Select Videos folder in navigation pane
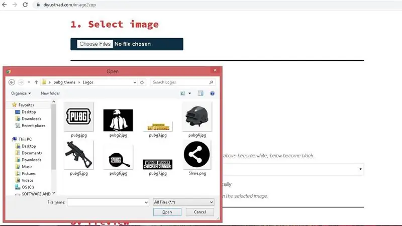 pyautogui.click(x=27, y=180)
